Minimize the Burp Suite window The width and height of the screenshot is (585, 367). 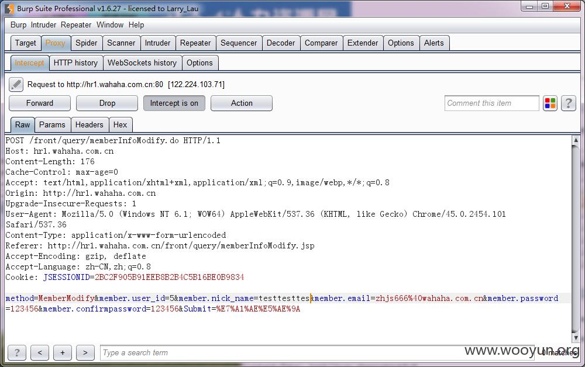point(529,6)
